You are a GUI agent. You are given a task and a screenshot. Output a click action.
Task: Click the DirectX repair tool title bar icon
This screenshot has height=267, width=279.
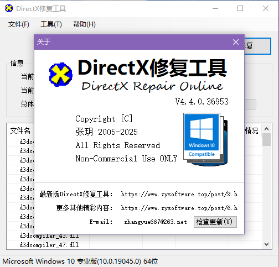coord(9,8)
